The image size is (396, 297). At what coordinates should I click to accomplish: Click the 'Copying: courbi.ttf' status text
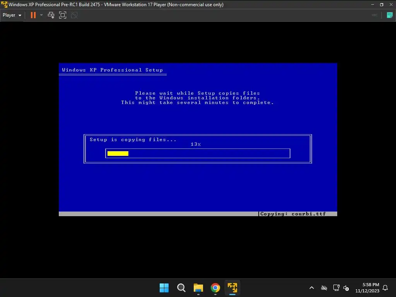[x=293, y=214]
